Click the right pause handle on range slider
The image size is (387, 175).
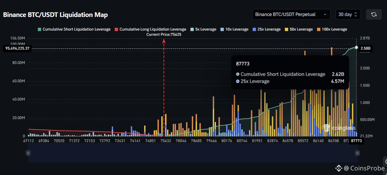click(x=357, y=153)
